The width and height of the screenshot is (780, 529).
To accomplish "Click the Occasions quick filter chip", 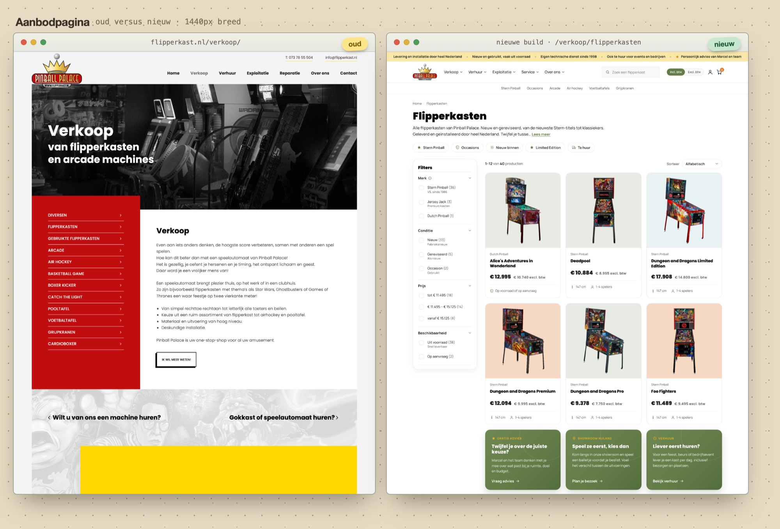I will tap(467, 148).
